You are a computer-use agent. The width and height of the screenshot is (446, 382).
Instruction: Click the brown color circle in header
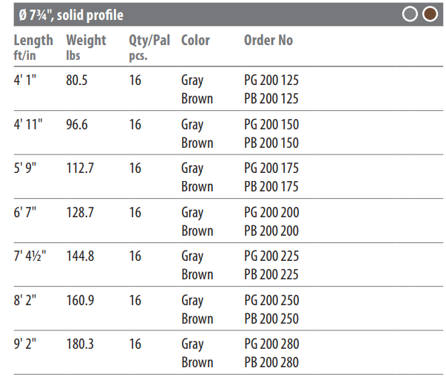tap(430, 14)
